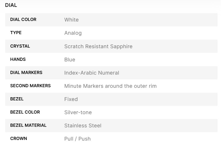The width and height of the screenshot is (221, 144).
Task: Click the DIAL COLOR label
Action: 23,20
